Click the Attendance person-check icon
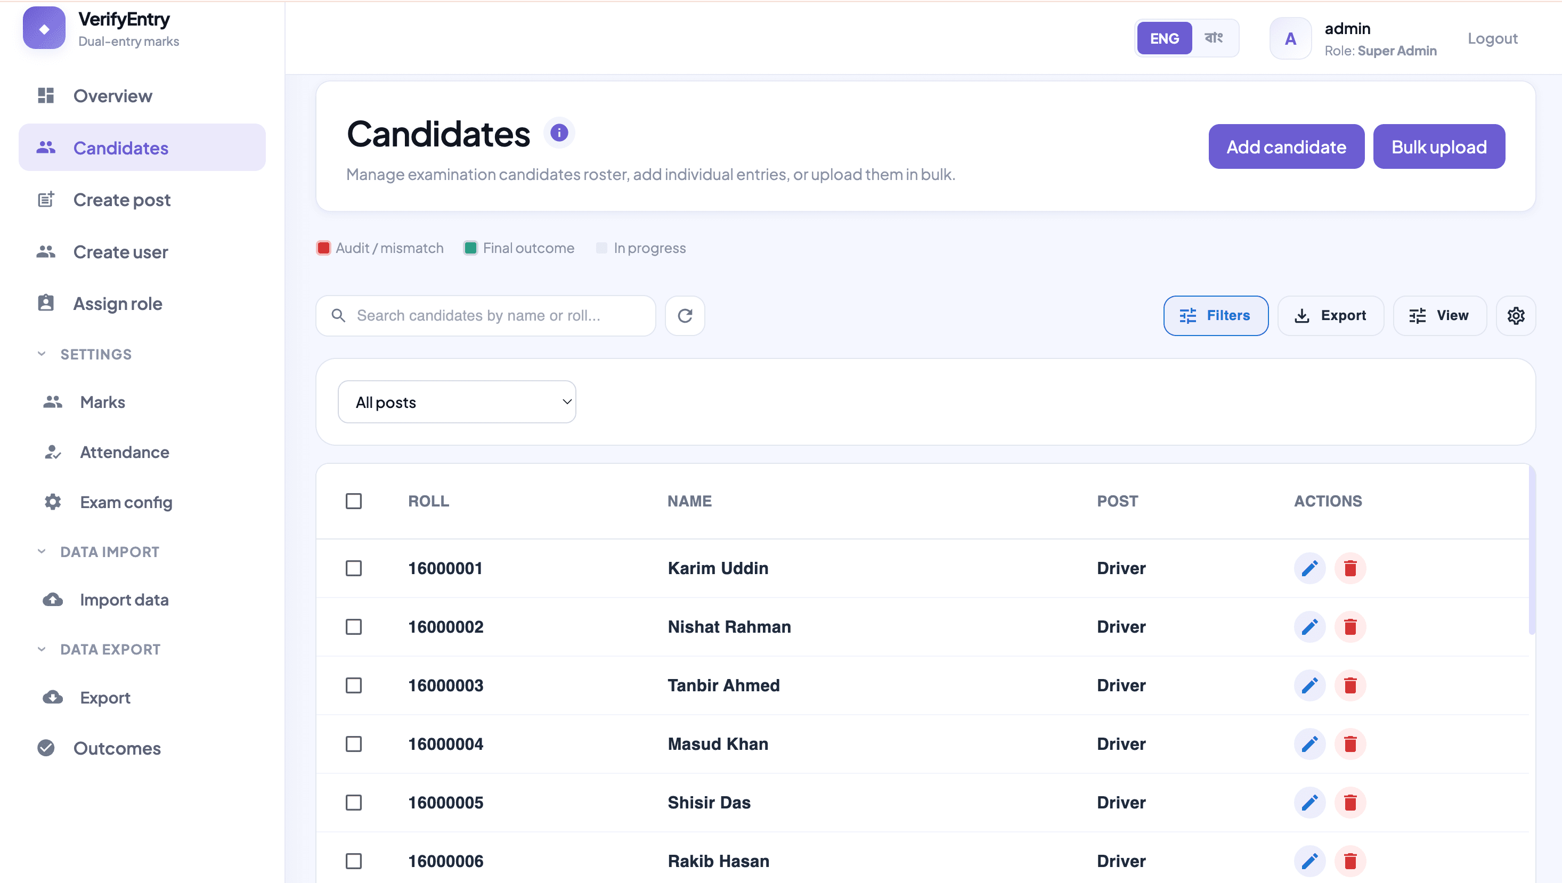The width and height of the screenshot is (1562, 883). coord(53,452)
